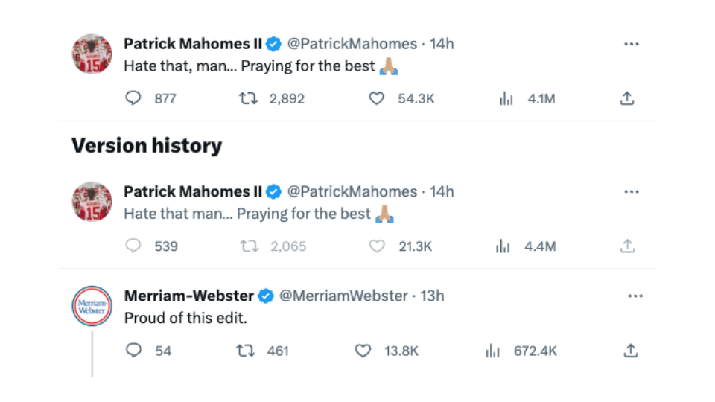Like the Merriam-Webster reply tweet
The height and width of the screenshot is (402, 715).
pyautogui.click(x=363, y=351)
